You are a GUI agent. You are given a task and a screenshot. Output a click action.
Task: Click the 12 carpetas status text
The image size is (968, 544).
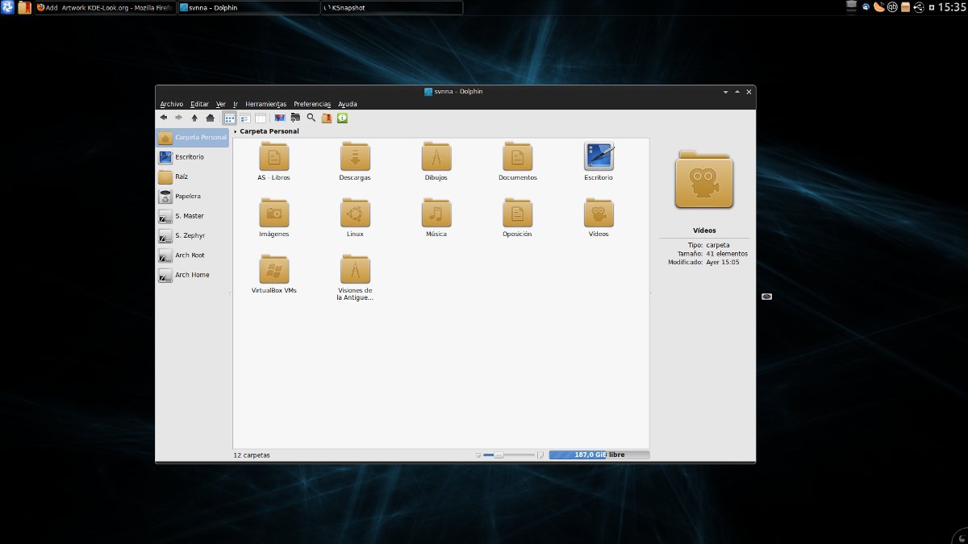pyautogui.click(x=252, y=455)
